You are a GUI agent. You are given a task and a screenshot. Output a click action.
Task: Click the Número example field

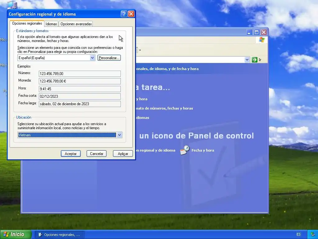click(80, 73)
